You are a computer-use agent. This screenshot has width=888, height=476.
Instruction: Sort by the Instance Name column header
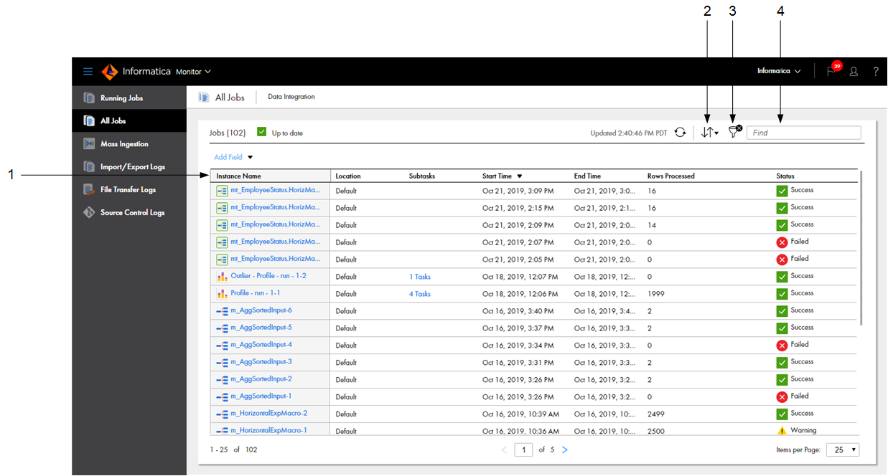click(238, 176)
